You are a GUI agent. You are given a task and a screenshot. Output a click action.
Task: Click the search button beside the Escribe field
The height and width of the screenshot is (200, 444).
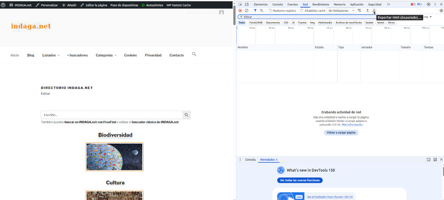pos(186,115)
